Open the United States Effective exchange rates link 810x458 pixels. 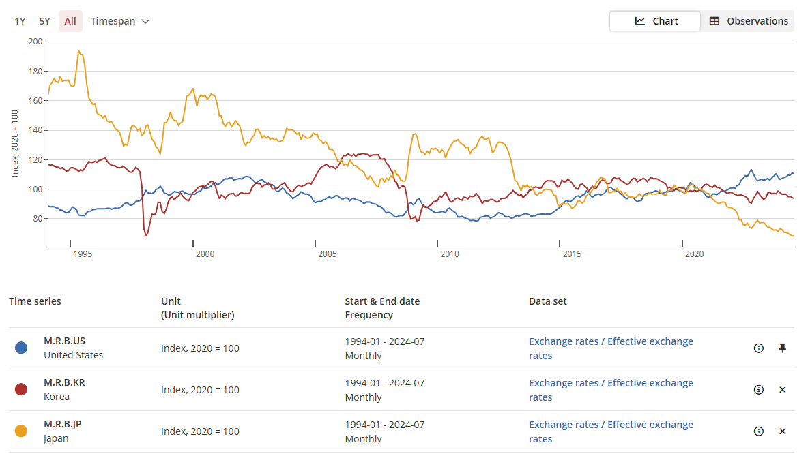tap(611, 348)
